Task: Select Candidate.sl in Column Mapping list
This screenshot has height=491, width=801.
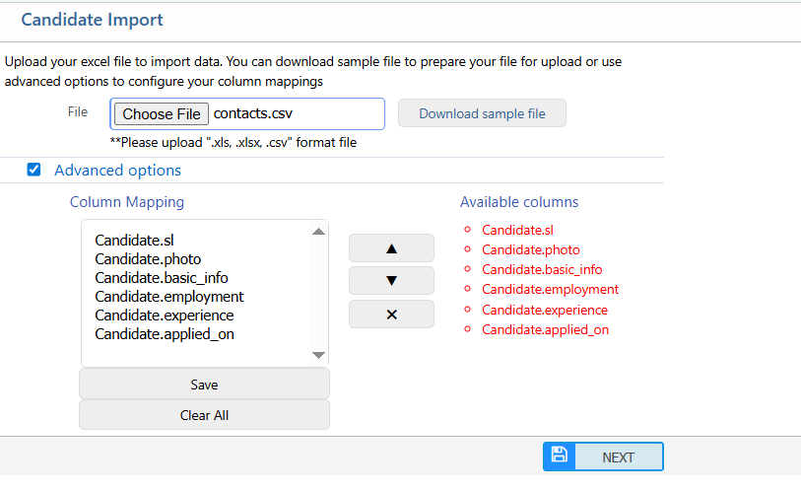Action: point(134,241)
